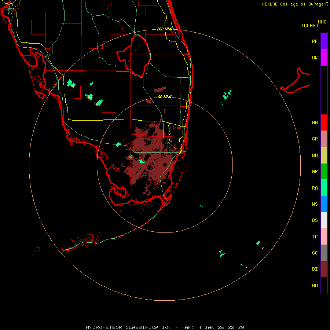The width and height of the screenshot is (330, 330).
Task: Click the BD yellow legend swatch
Action: click(x=324, y=155)
